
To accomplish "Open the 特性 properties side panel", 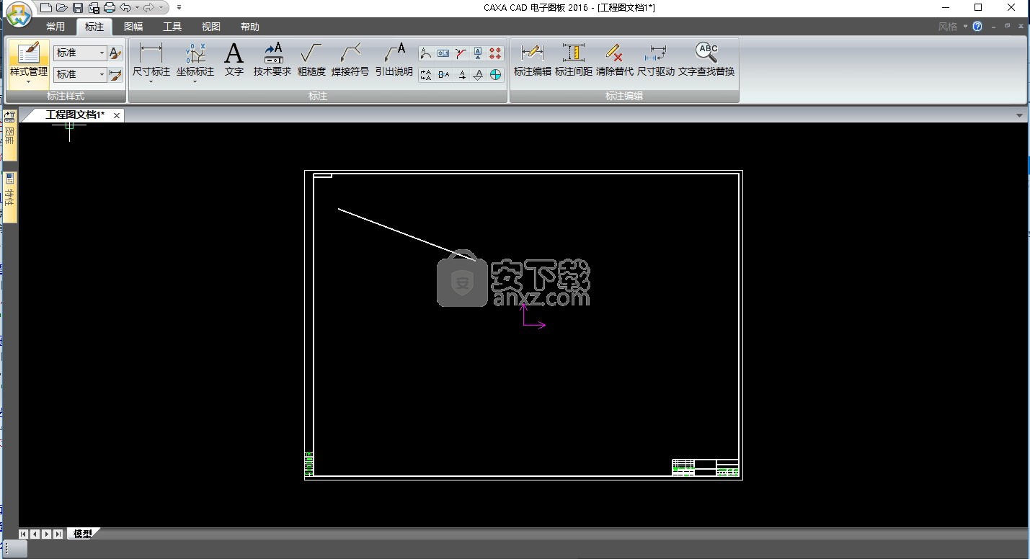I will click(10, 196).
